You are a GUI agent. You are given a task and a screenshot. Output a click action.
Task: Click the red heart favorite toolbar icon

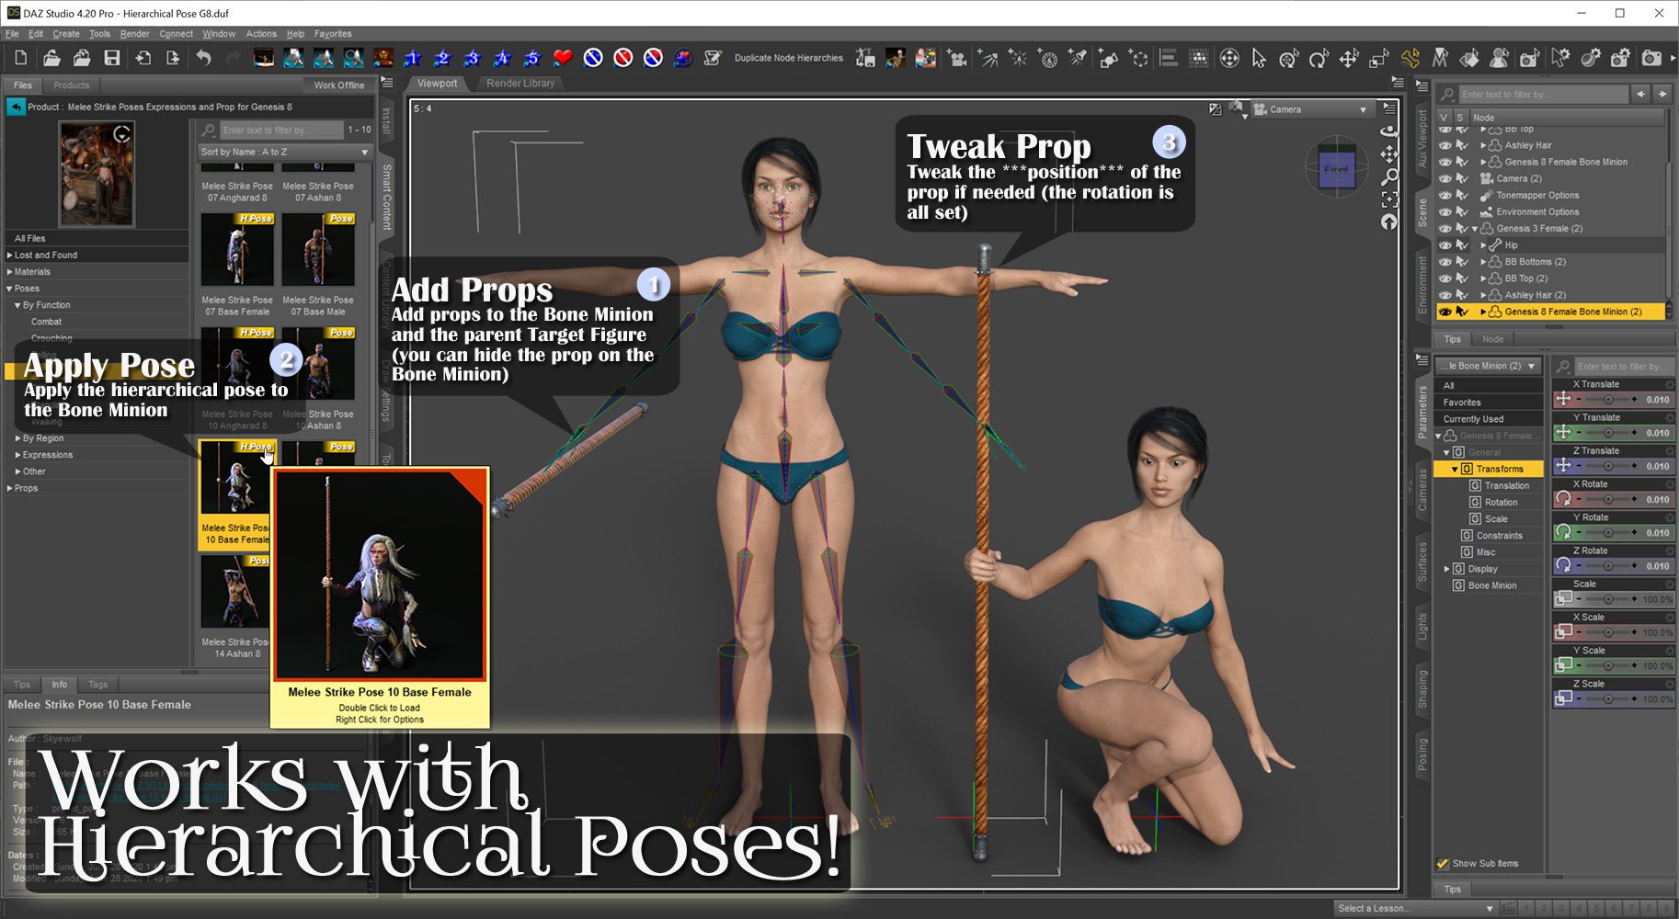click(x=563, y=58)
